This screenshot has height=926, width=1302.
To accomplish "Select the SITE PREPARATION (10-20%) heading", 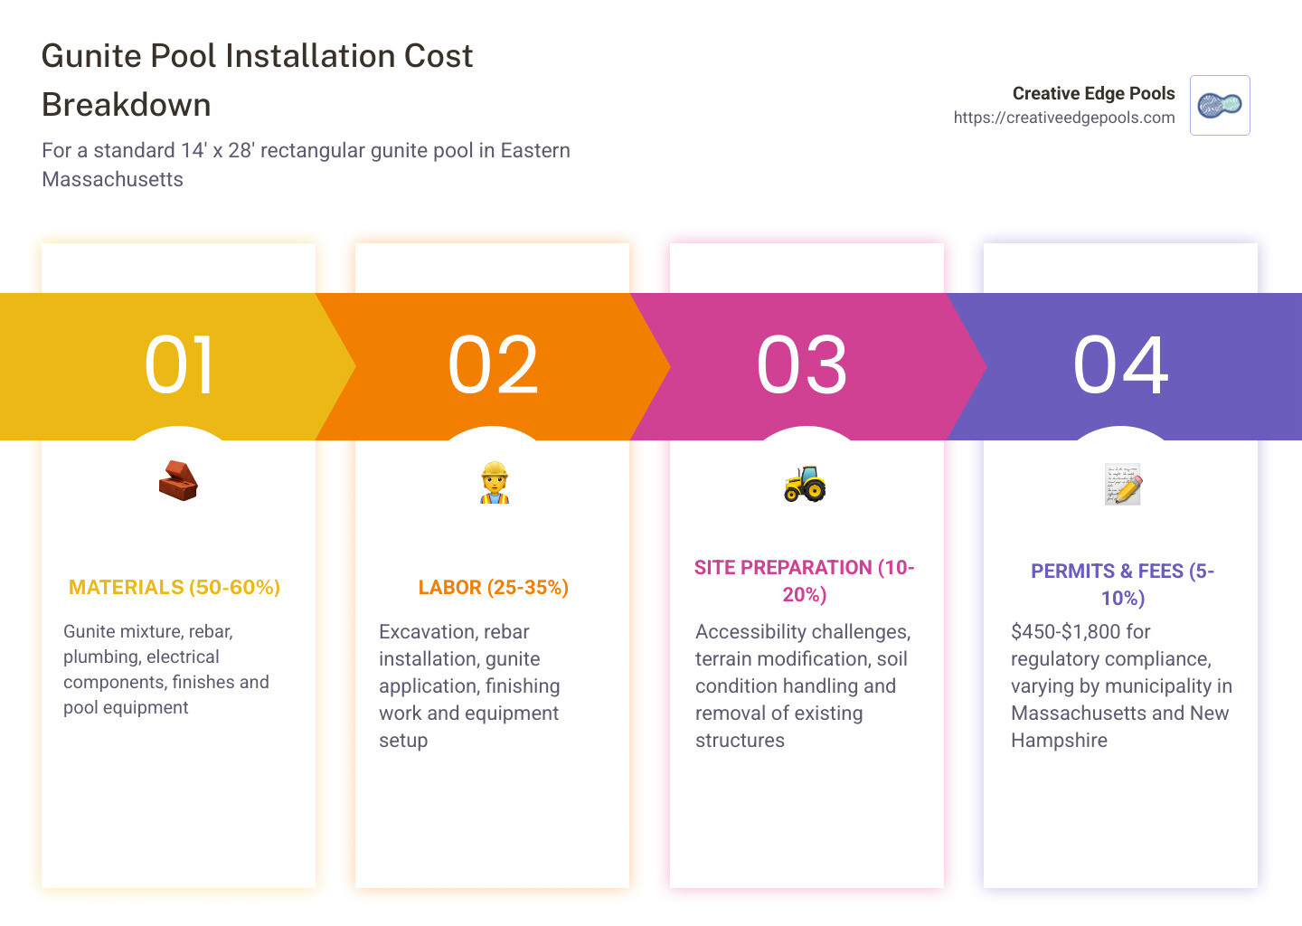I will pos(804,581).
